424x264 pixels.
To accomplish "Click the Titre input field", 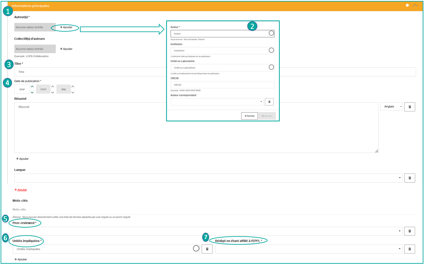I will pos(215,72).
